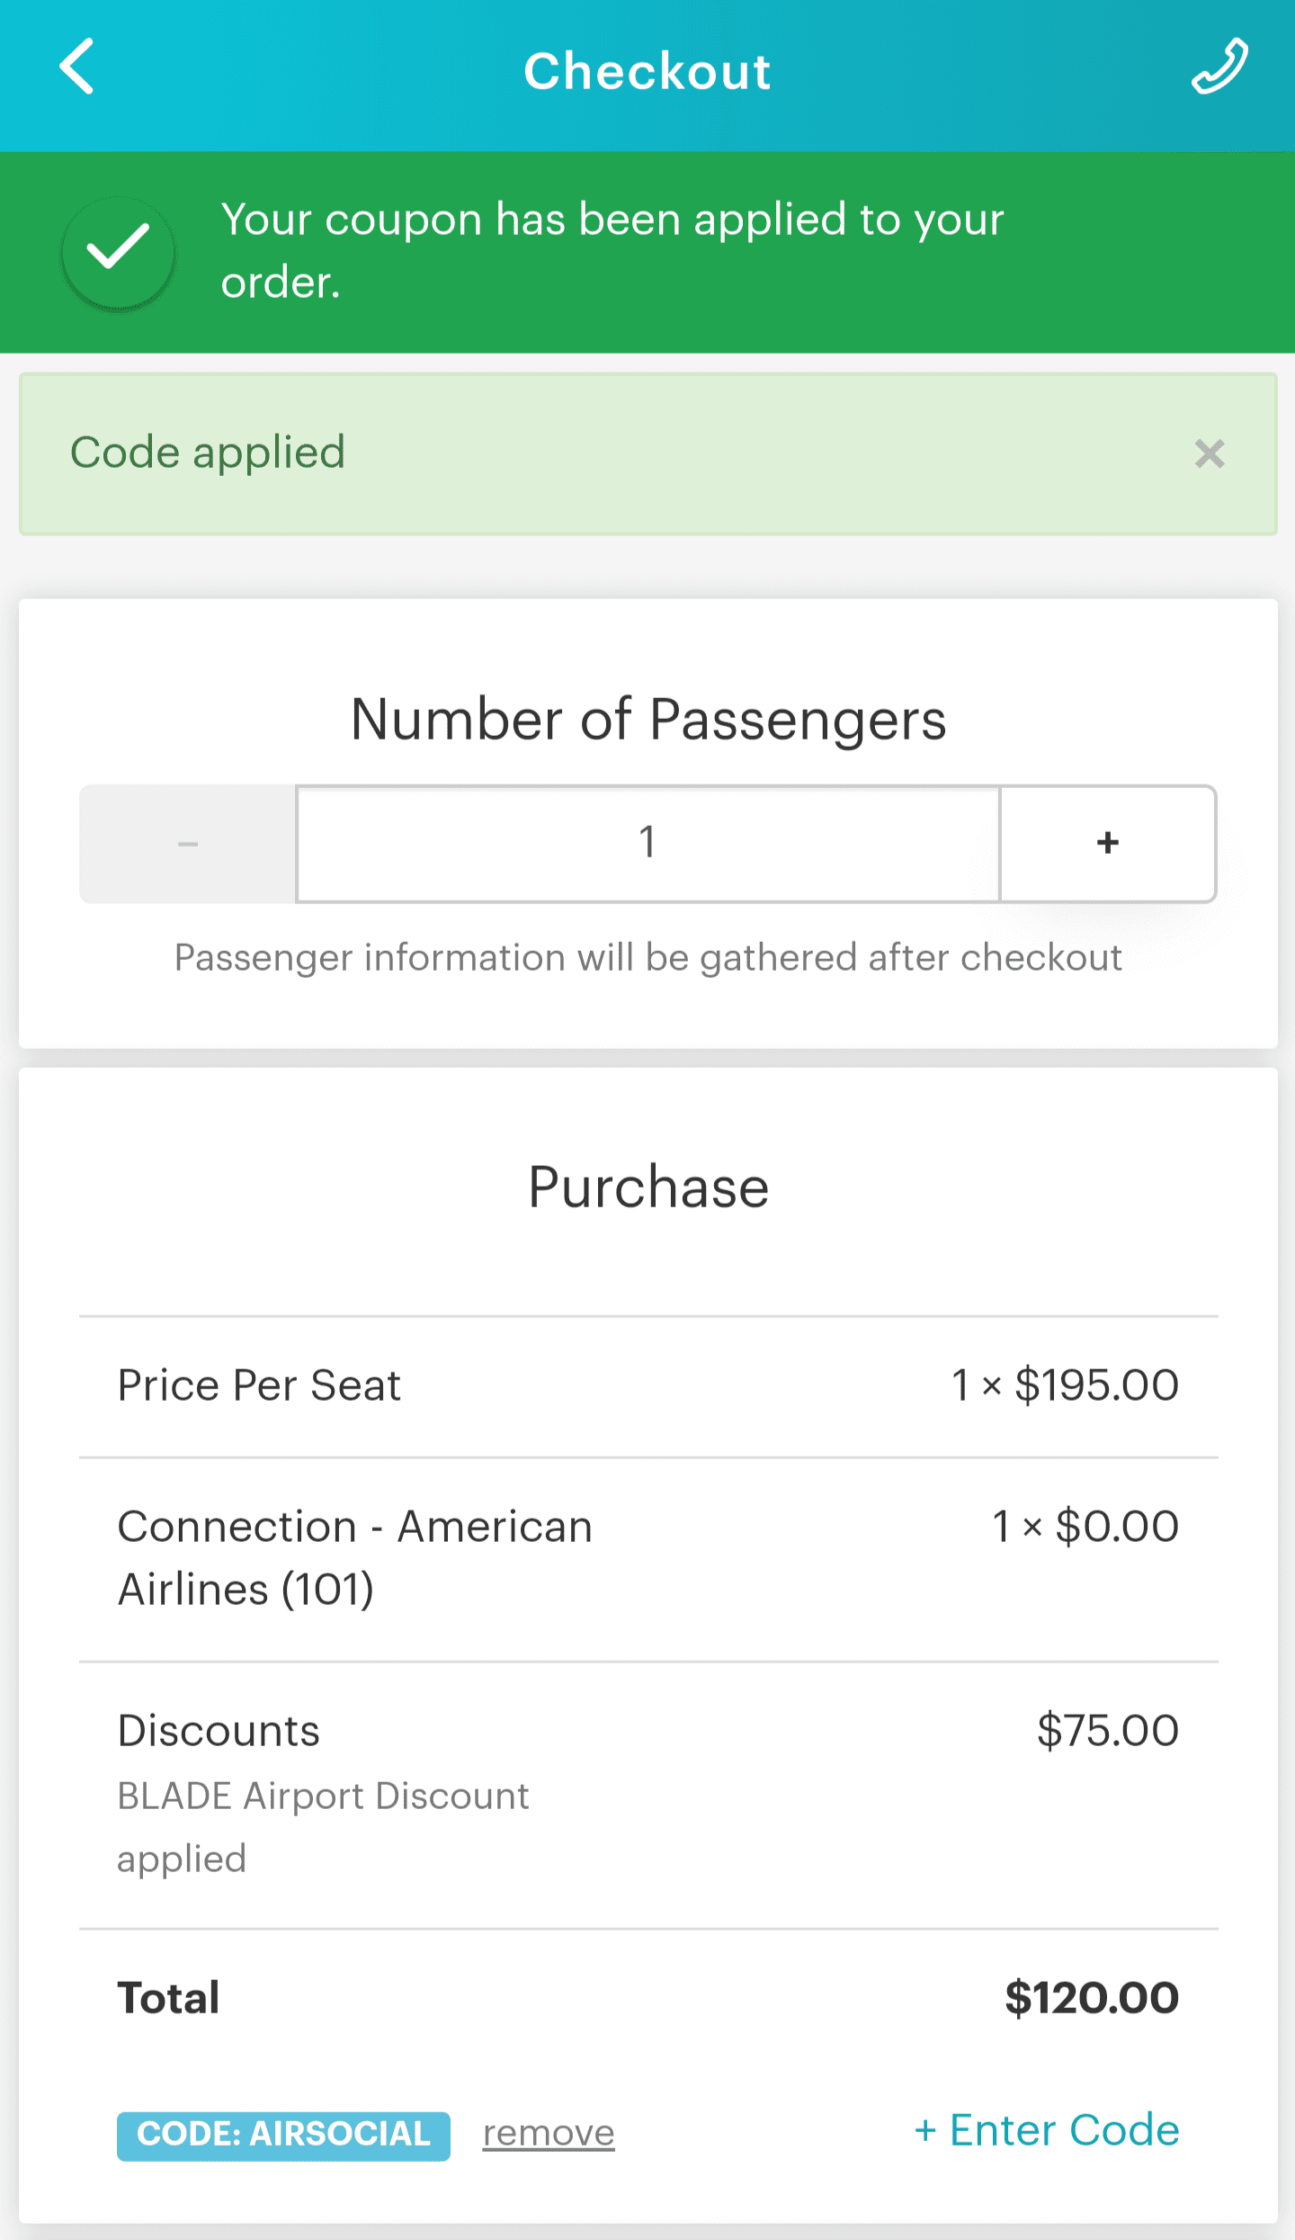Tap the passenger count field
Image resolution: width=1295 pixels, height=2240 pixels.
click(x=647, y=844)
